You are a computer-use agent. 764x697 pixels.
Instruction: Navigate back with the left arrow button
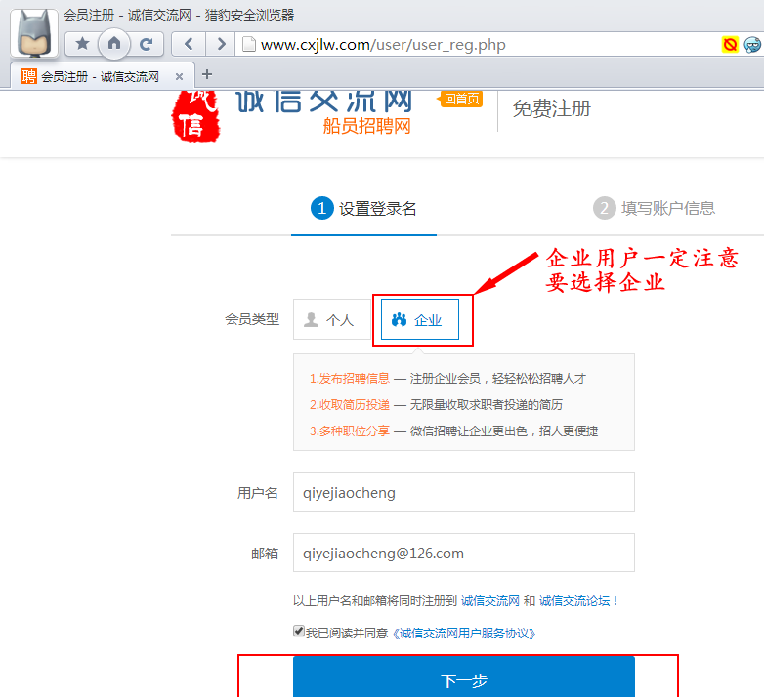click(190, 44)
